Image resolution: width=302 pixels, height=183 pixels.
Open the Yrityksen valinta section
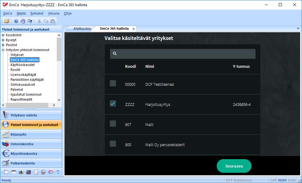31,115
